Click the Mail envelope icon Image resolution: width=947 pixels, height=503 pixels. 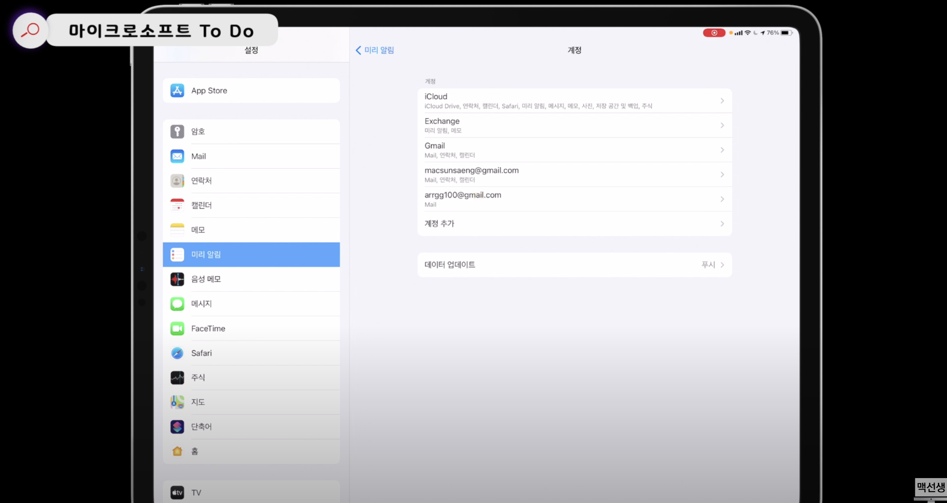[x=177, y=156]
